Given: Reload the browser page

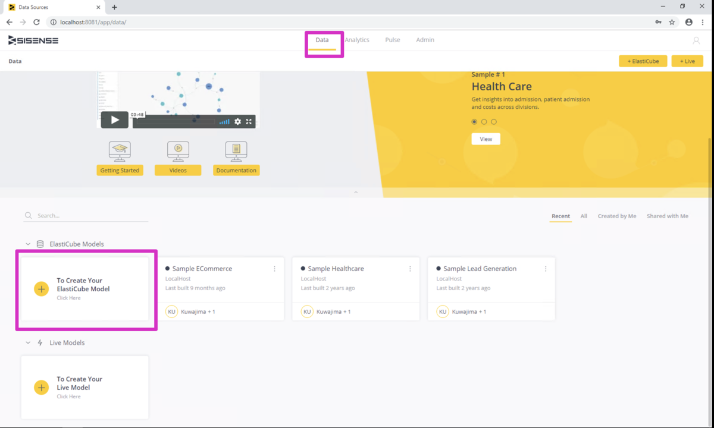Looking at the screenshot, I should tap(36, 22).
